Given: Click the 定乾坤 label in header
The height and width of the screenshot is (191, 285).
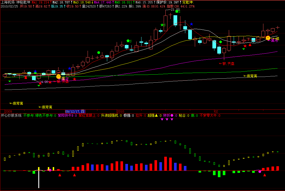Looking at the screenshot, I should point(188,2).
